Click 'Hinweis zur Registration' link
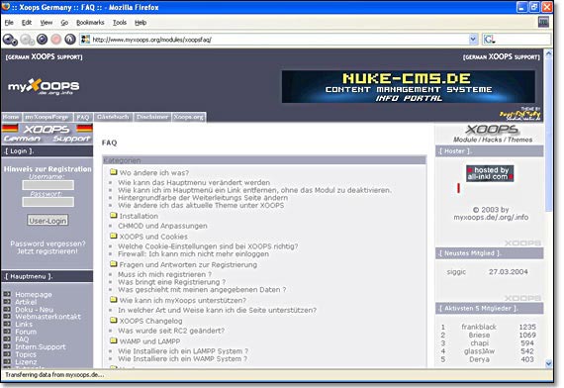The image size is (564, 388). 47,169
